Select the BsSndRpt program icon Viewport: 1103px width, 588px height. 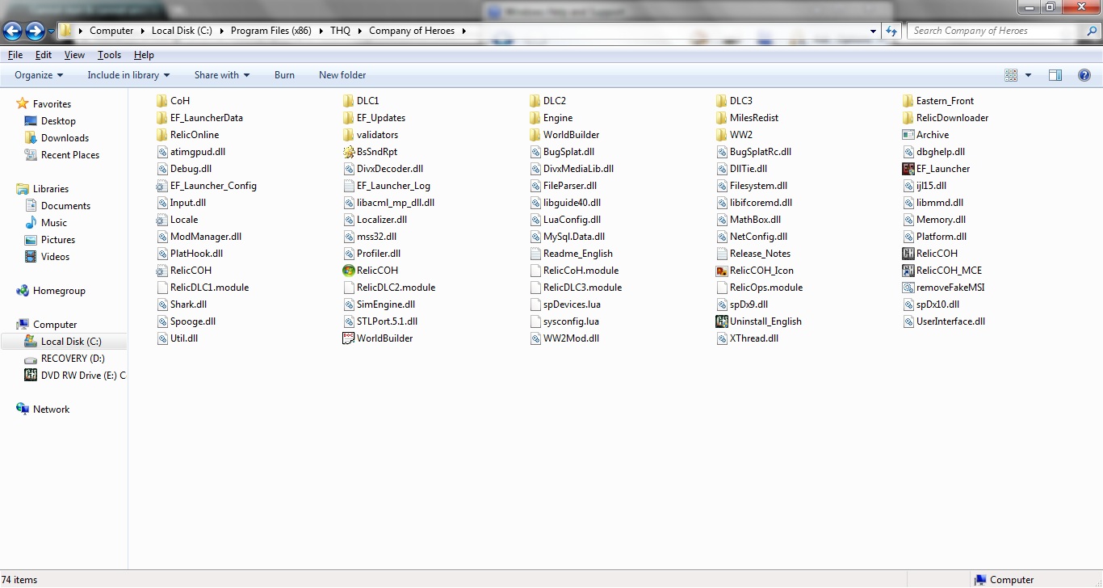(x=349, y=152)
